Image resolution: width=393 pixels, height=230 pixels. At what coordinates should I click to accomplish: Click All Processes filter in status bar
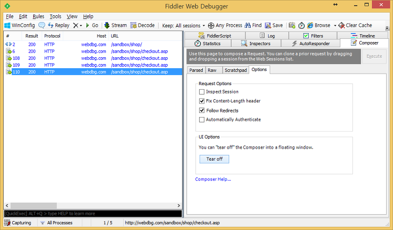click(56, 223)
